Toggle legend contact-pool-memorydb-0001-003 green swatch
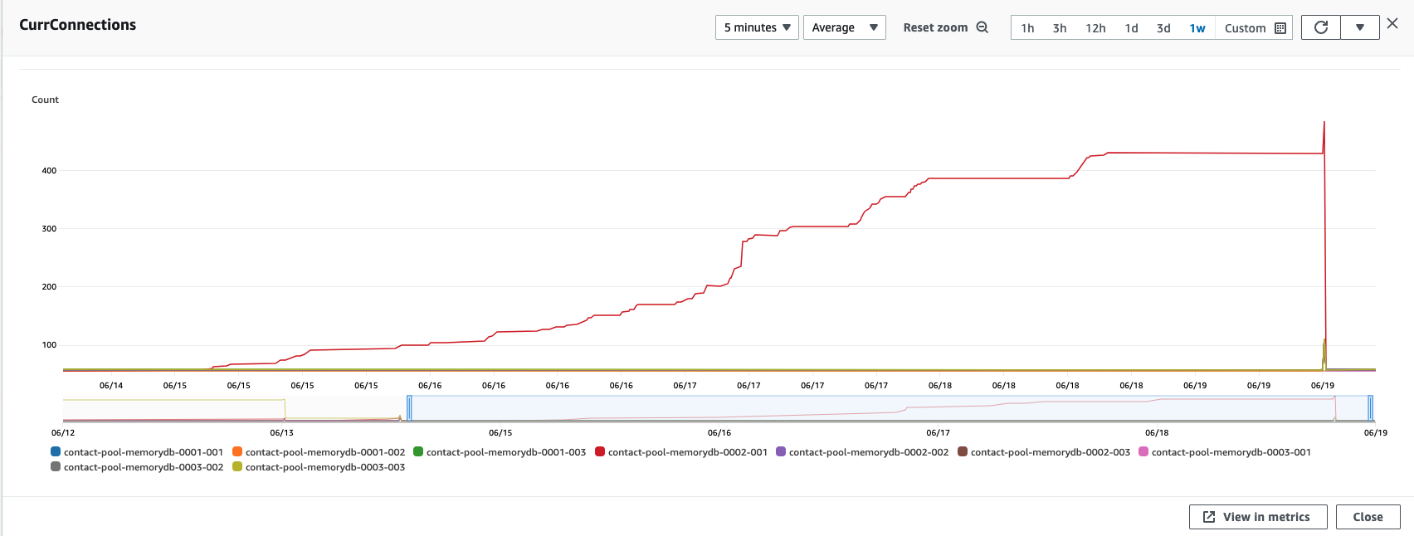 pos(418,451)
